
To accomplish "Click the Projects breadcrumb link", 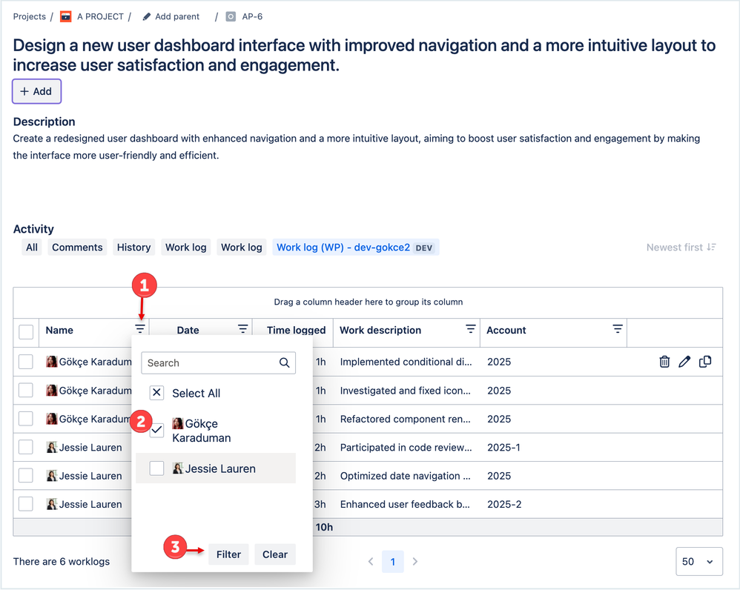I will (29, 16).
